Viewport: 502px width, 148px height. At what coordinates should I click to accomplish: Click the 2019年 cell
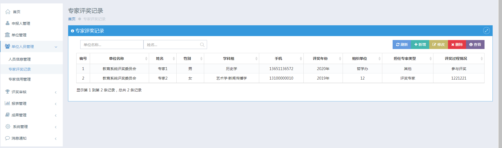323,78
